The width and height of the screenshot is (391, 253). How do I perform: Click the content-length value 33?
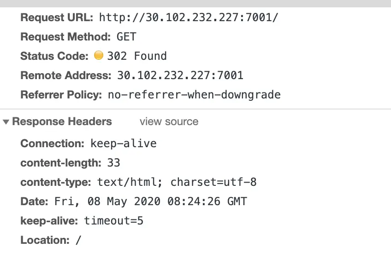pos(114,163)
